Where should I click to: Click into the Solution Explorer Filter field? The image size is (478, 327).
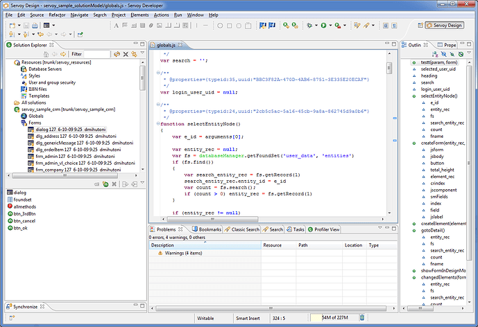[96, 54]
